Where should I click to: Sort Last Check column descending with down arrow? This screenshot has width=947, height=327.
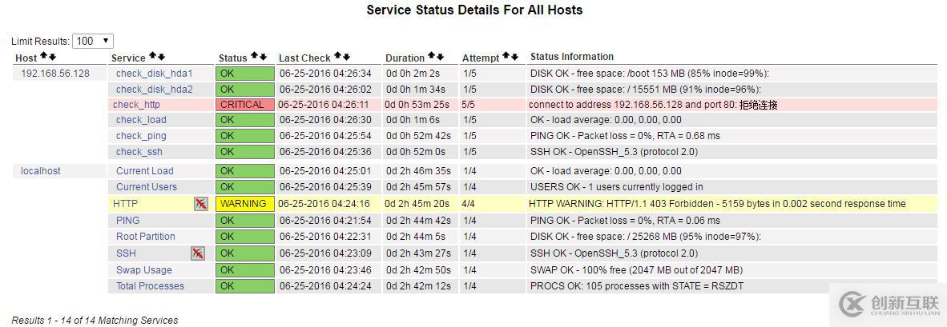pos(347,57)
